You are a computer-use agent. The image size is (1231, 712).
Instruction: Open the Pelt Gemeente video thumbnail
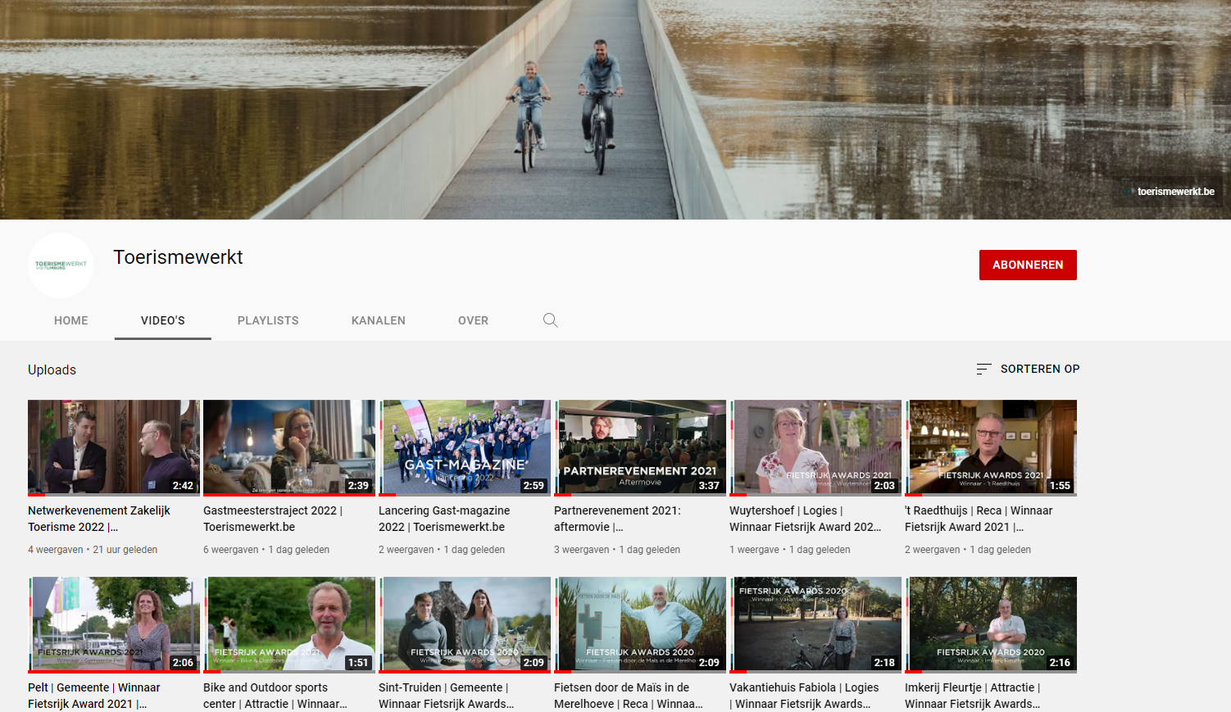coord(114,625)
